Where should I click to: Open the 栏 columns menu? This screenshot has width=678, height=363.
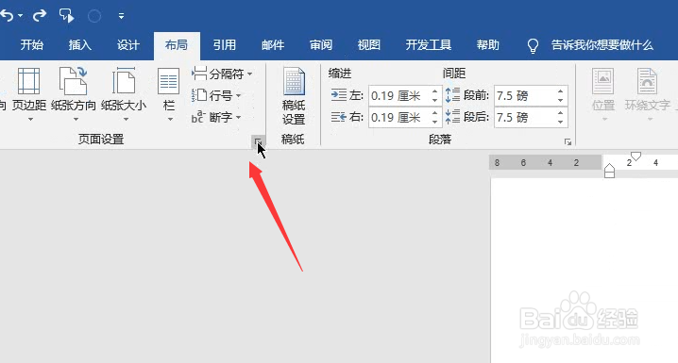click(x=169, y=94)
